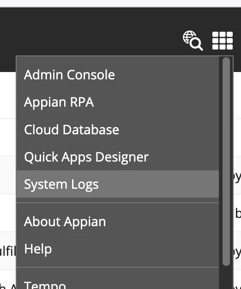Launch Quick Apps Designer
This screenshot has width=241, height=289.
coord(118,157)
